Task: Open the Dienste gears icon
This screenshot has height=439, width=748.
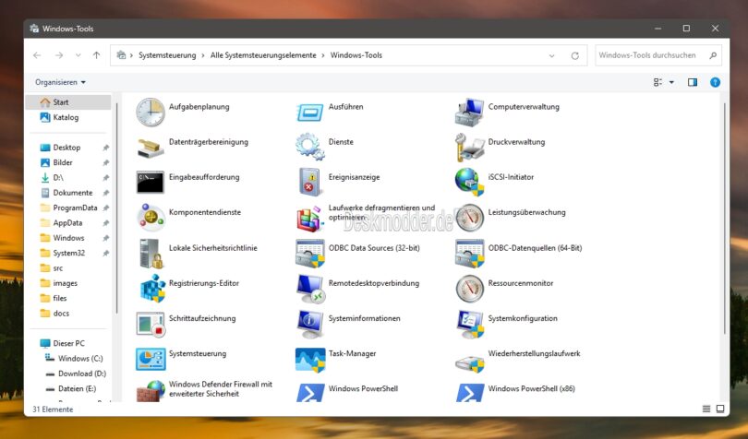Action: (x=310, y=147)
